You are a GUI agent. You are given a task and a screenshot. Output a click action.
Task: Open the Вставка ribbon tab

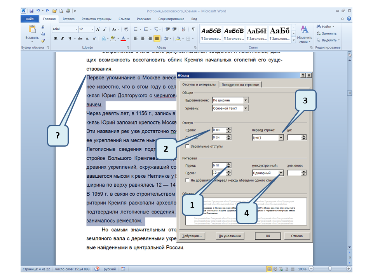[69, 19]
